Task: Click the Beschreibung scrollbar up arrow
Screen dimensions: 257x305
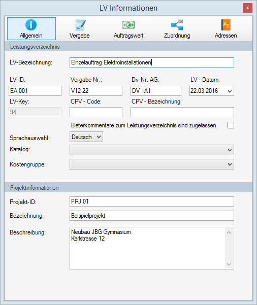Action: pos(229,232)
